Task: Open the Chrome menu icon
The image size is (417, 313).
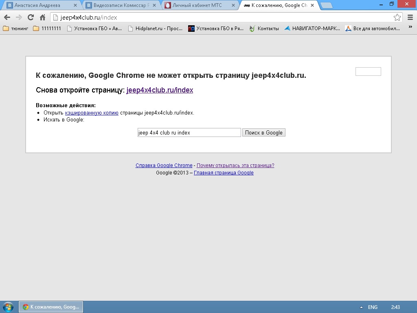Action: pos(410,18)
